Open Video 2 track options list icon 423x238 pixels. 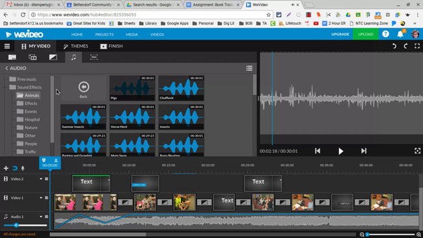point(46,179)
